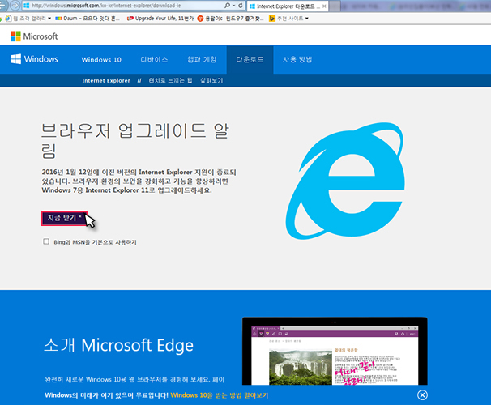Open the 사용 방법 navigation menu

pos(297,59)
